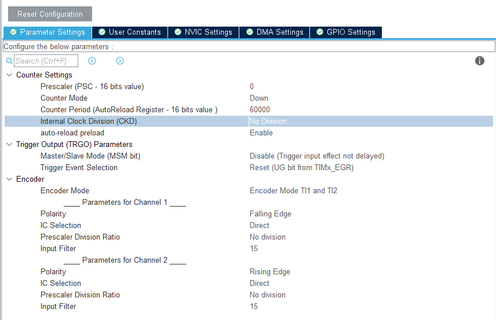This screenshot has height=320, width=496.
Task: Edit Counter Period value 60000
Action: [x=260, y=109]
